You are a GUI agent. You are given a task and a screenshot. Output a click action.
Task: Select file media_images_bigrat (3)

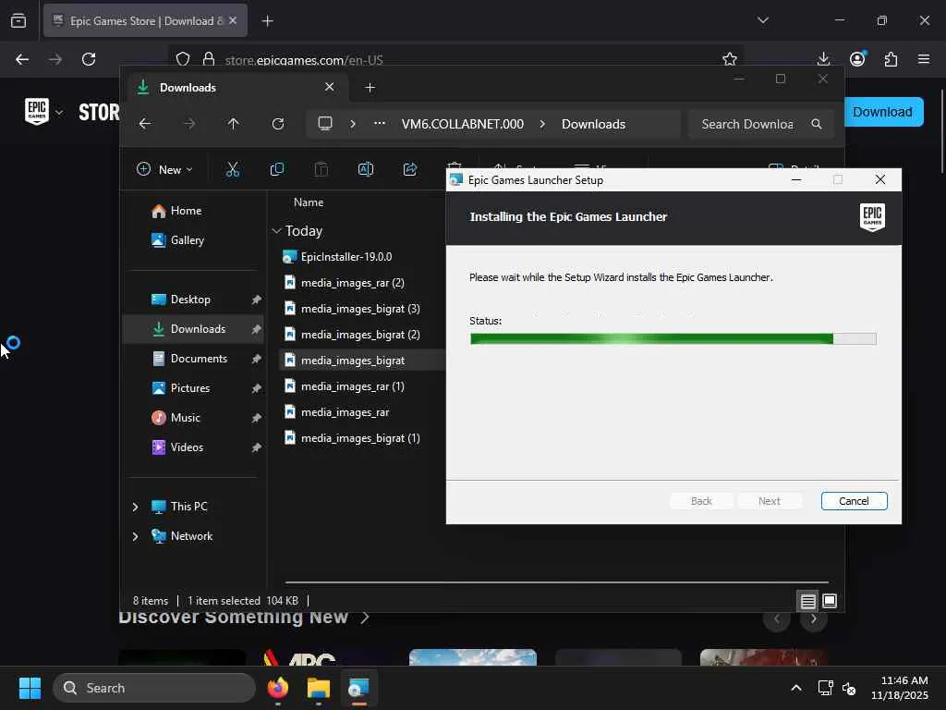coord(362,309)
